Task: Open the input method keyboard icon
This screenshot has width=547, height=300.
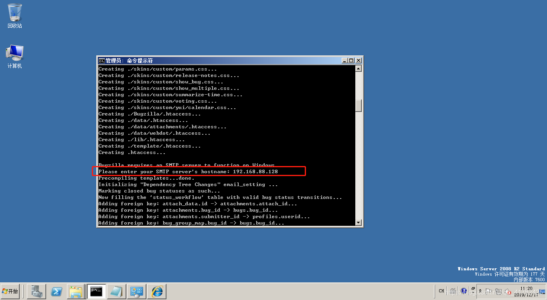Action: (x=453, y=291)
